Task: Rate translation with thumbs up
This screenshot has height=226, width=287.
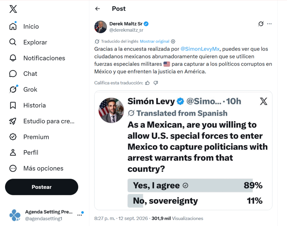Action: pyautogui.click(x=147, y=83)
